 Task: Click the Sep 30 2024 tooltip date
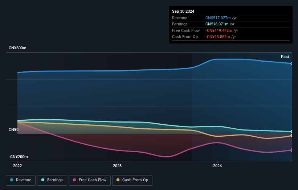pos(183,11)
